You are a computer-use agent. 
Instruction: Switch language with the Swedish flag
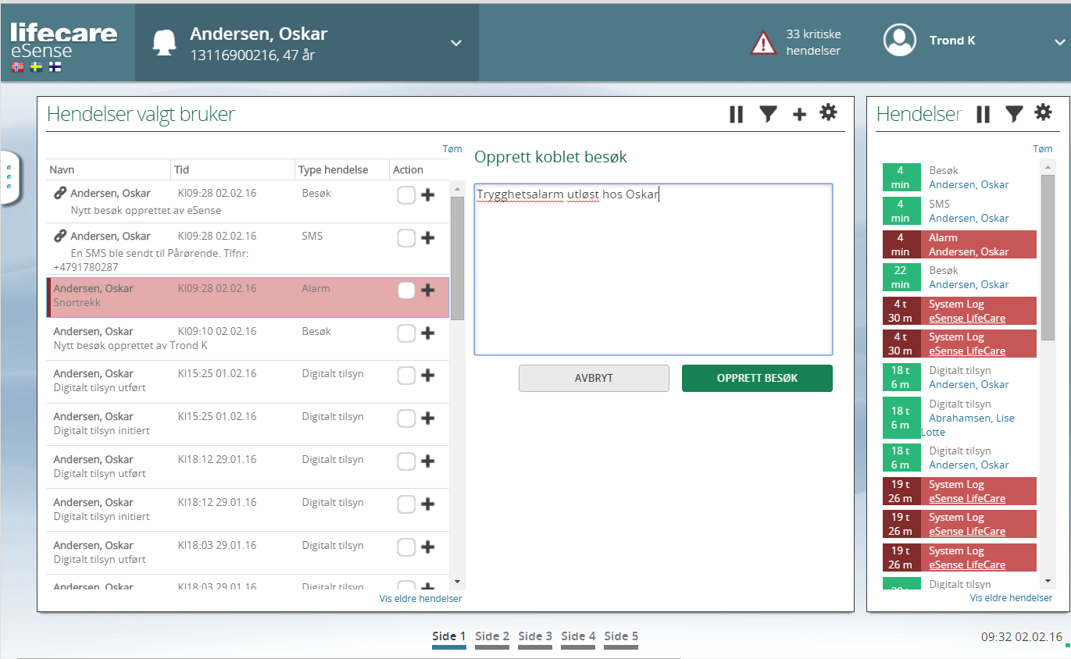36,67
